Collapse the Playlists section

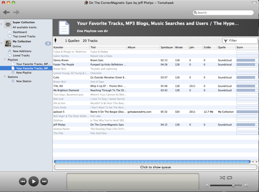(x=5, y=60)
